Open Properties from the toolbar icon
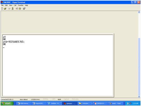The image size is (141, 106). pyautogui.click(x=24, y=9)
